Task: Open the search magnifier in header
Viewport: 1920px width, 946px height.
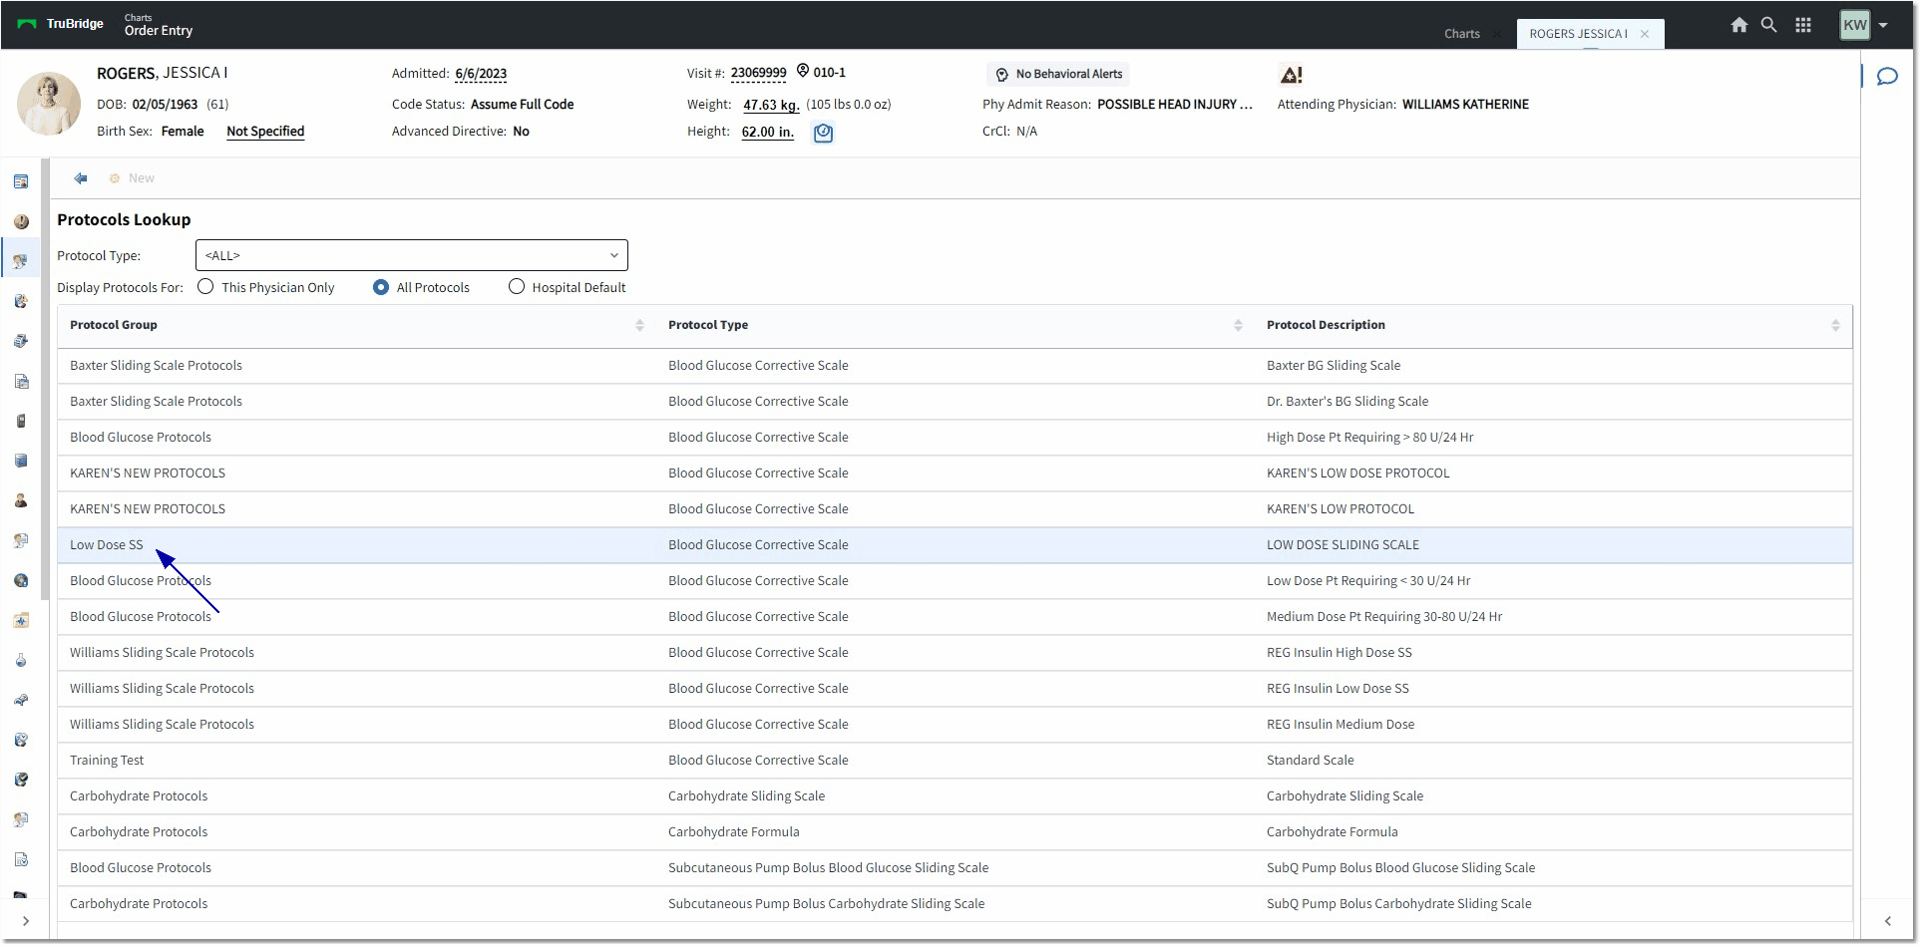Action: point(1768,25)
